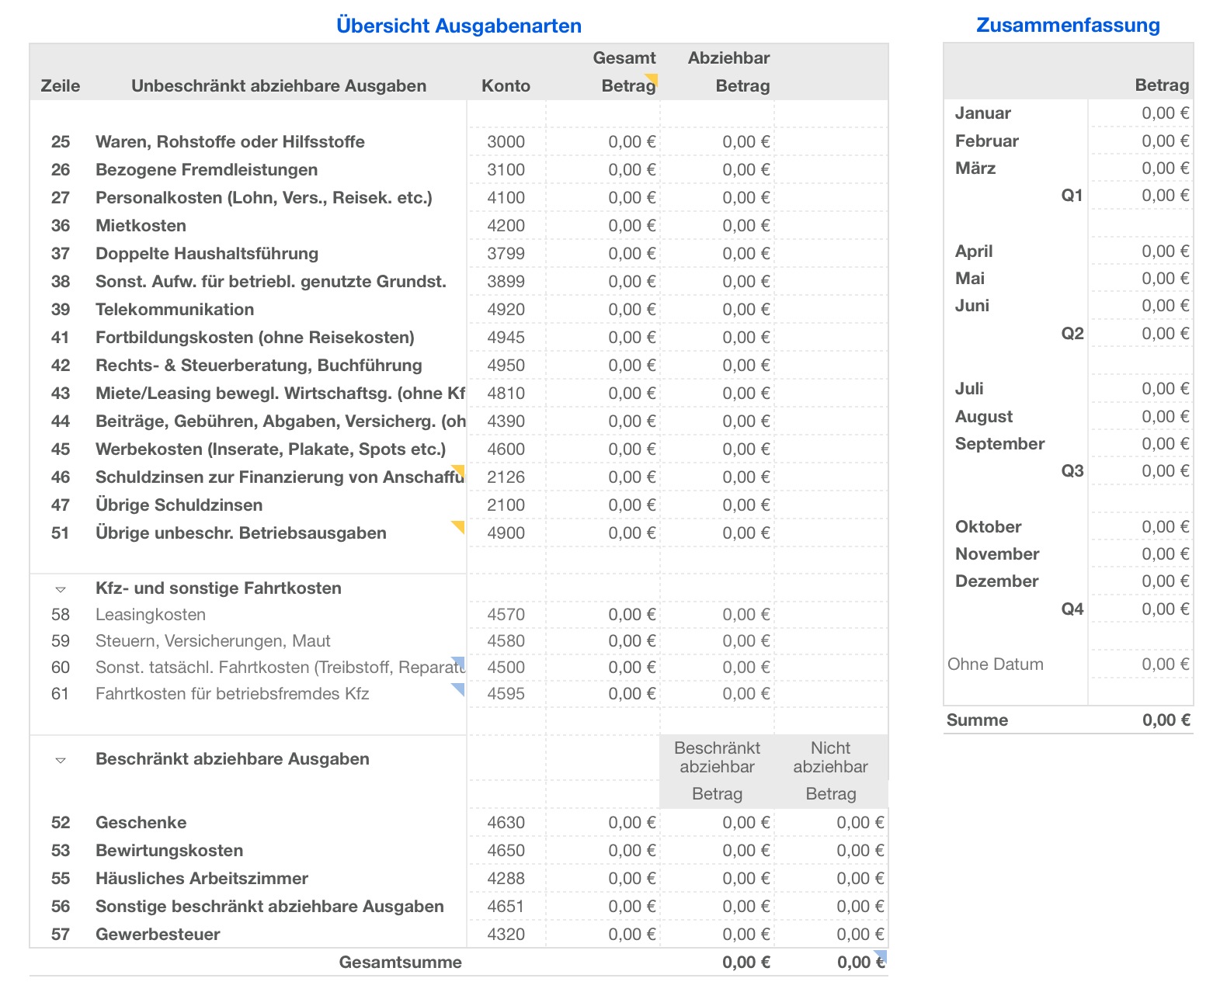This screenshot has height=1006, width=1227.
Task: Collapse the Beschränkt abziehbare Ausgaben section
Action: 61,760
